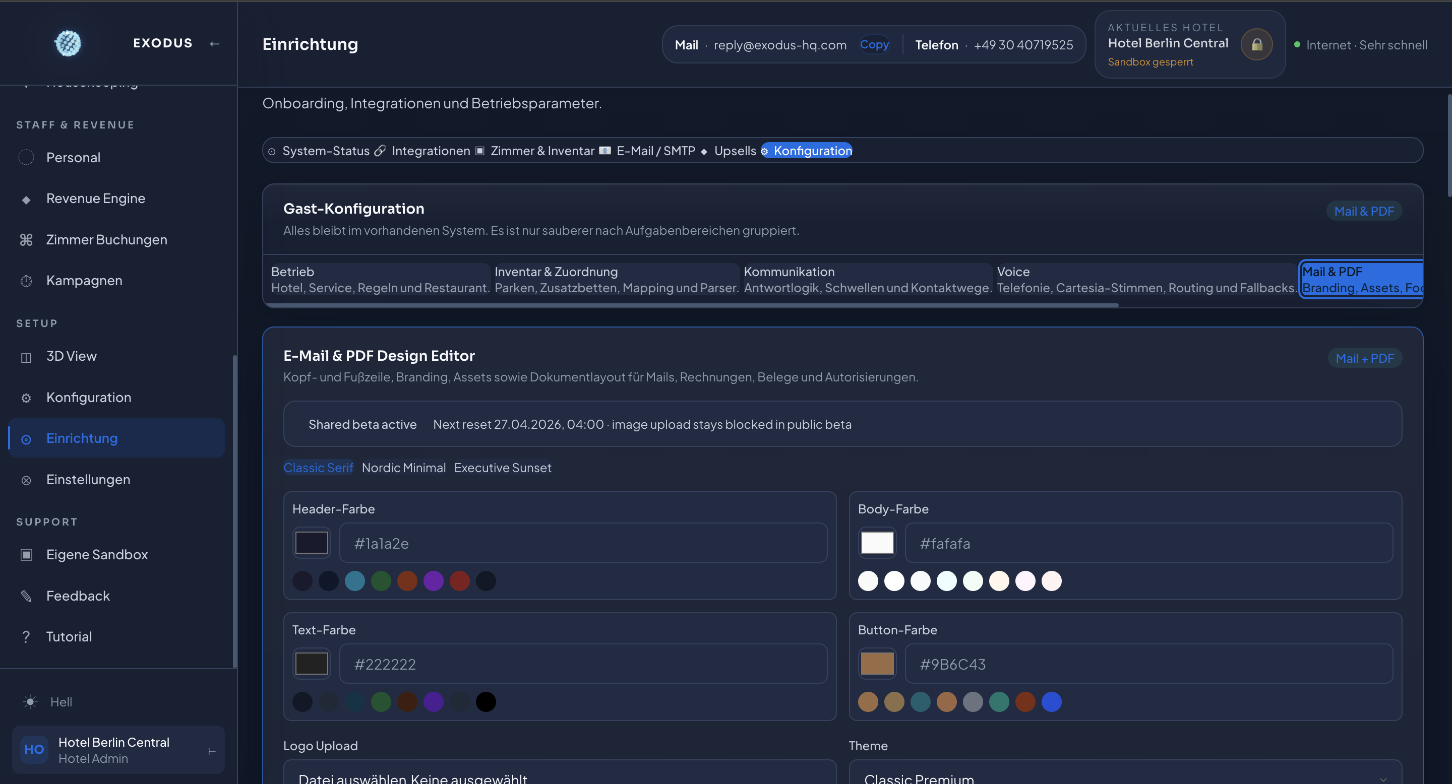The image size is (1452, 784).
Task: Click the Mail & PDF badge in Gast-Konfiguration
Action: pos(1364,211)
